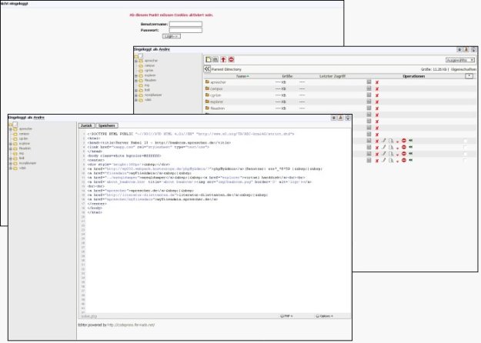The height and width of the screenshot is (343, 481).
Task: Expand the wiki node in the editor window tree
Action: pyautogui.click(x=11, y=168)
